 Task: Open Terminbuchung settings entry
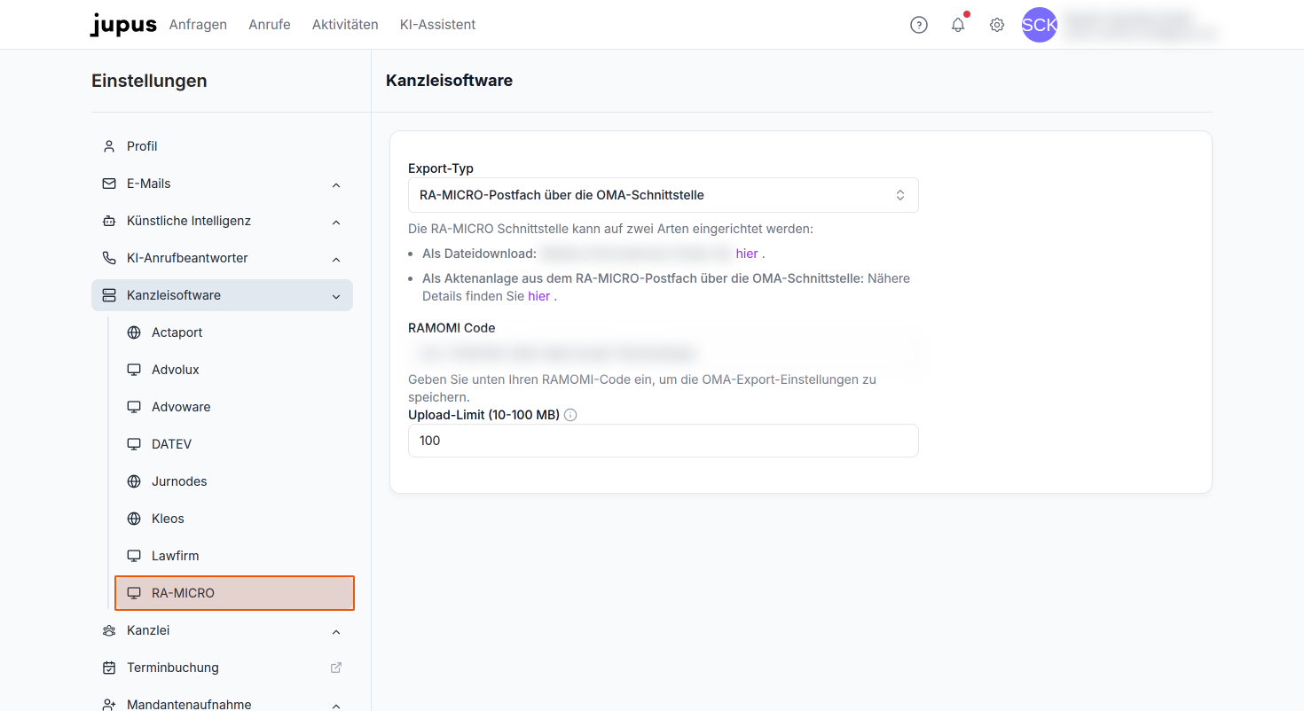point(222,668)
